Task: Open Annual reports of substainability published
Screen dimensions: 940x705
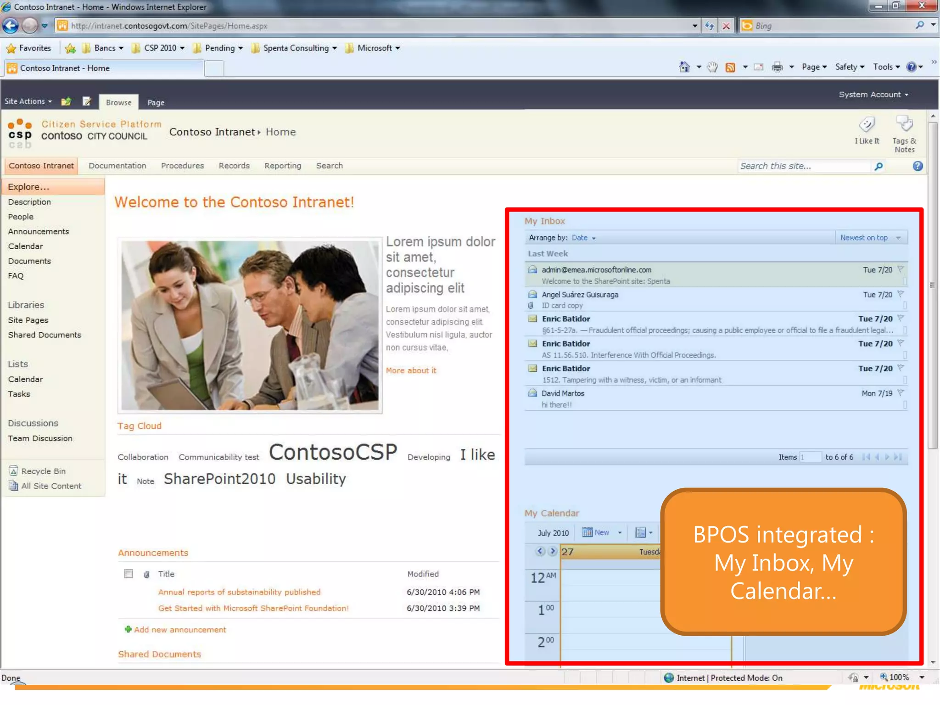Action: 239,592
